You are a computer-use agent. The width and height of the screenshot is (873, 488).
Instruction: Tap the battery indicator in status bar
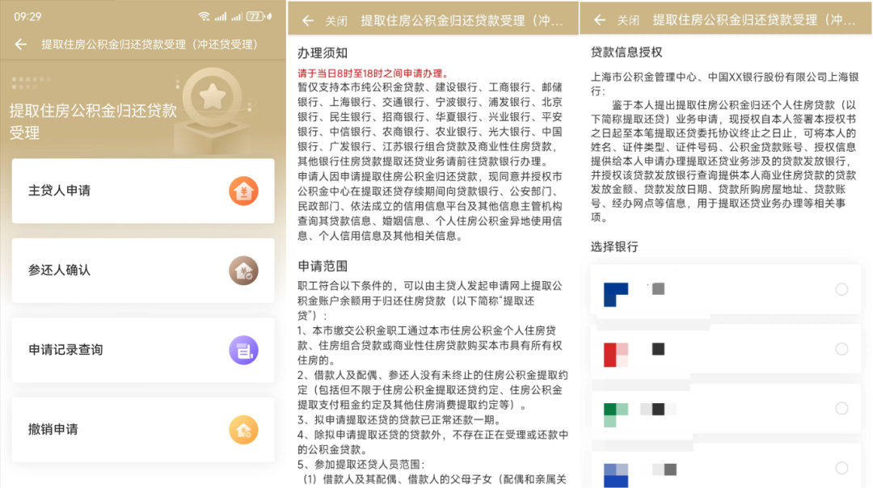tap(255, 16)
